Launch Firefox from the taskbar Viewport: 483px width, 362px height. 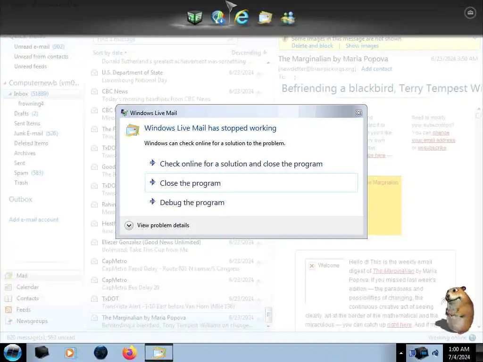130,353
